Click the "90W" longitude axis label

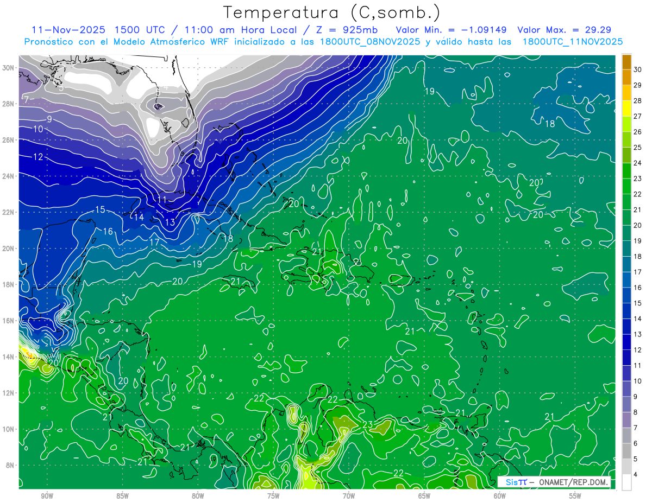[47, 496]
